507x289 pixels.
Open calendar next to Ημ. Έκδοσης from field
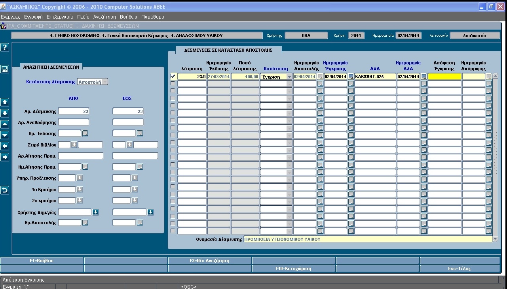[x=85, y=133]
